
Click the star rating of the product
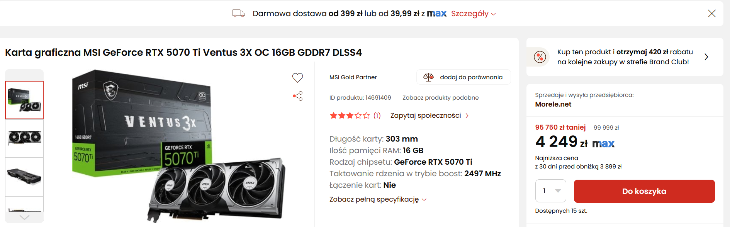tap(350, 115)
